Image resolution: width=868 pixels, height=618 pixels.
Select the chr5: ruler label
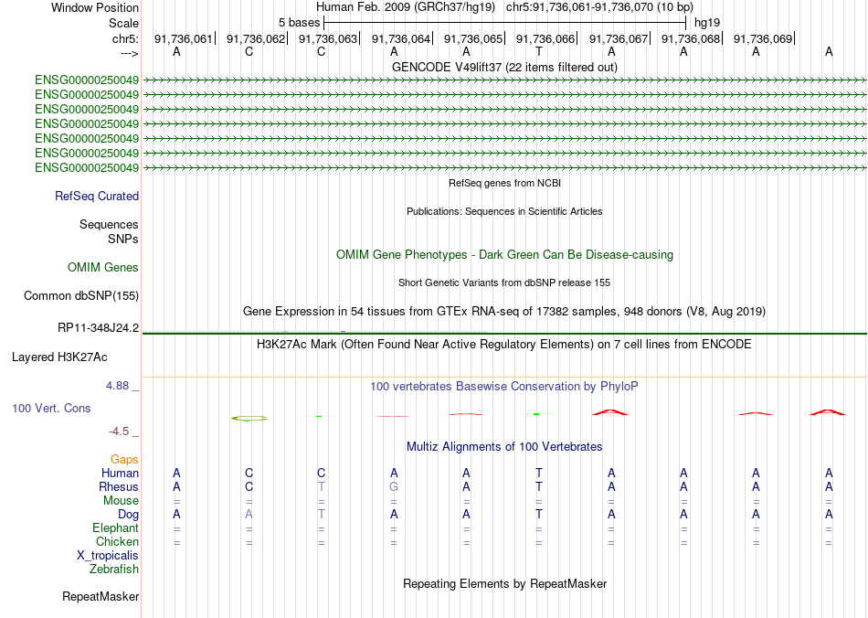coord(125,38)
